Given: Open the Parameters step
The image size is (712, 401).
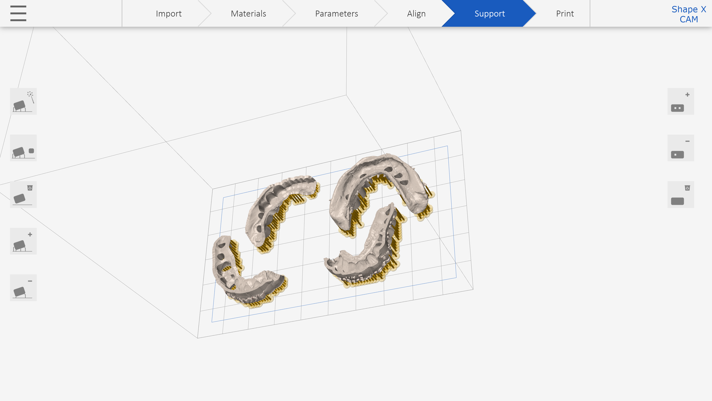Looking at the screenshot, I should tap(336, 14).
